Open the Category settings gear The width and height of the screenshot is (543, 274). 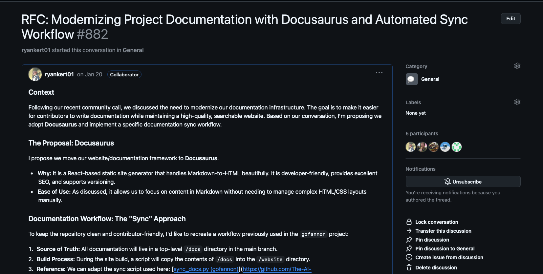click(x=517, y=66)
